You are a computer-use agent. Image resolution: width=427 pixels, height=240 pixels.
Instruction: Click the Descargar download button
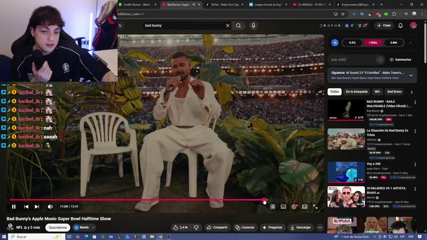[300, 228]
